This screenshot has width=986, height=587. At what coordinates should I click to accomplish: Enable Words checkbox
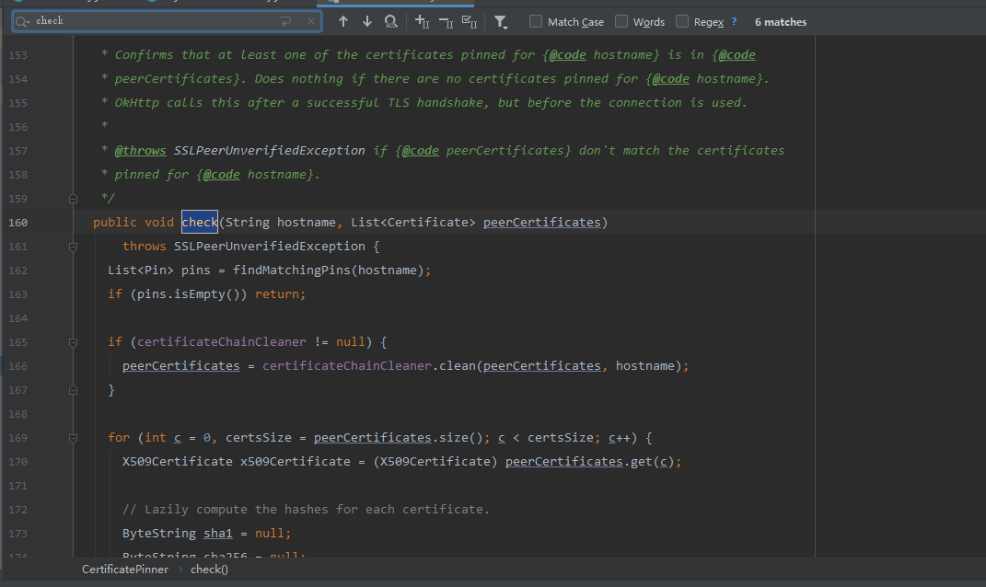pyautogui.click(x=621, y=21)
